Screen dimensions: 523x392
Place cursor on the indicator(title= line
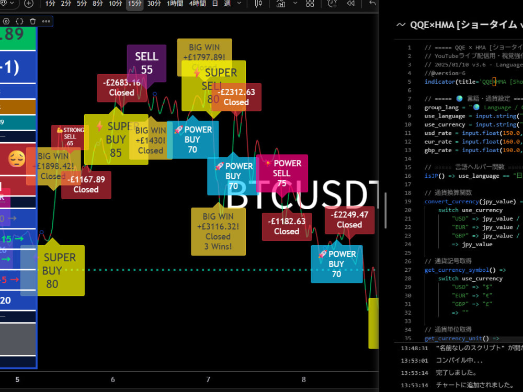point(474,82)
